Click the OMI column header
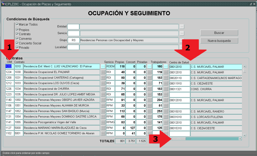This screenshot has height=156, width=257. [x=9, y=62]
